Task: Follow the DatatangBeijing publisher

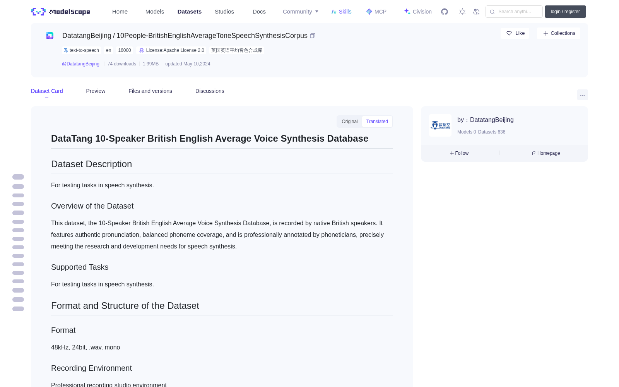Action: pyautogui.click(x=459, y=153)
